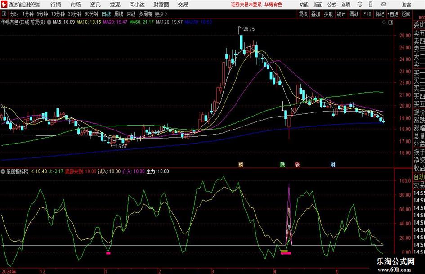Open the 财富圈 menu
The height and width of the screenshot is (274, 425).
[x=161, y=4]
